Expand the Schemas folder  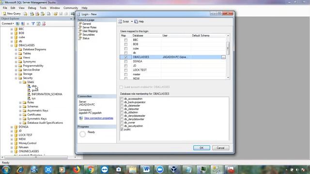(x=20, y=107)
